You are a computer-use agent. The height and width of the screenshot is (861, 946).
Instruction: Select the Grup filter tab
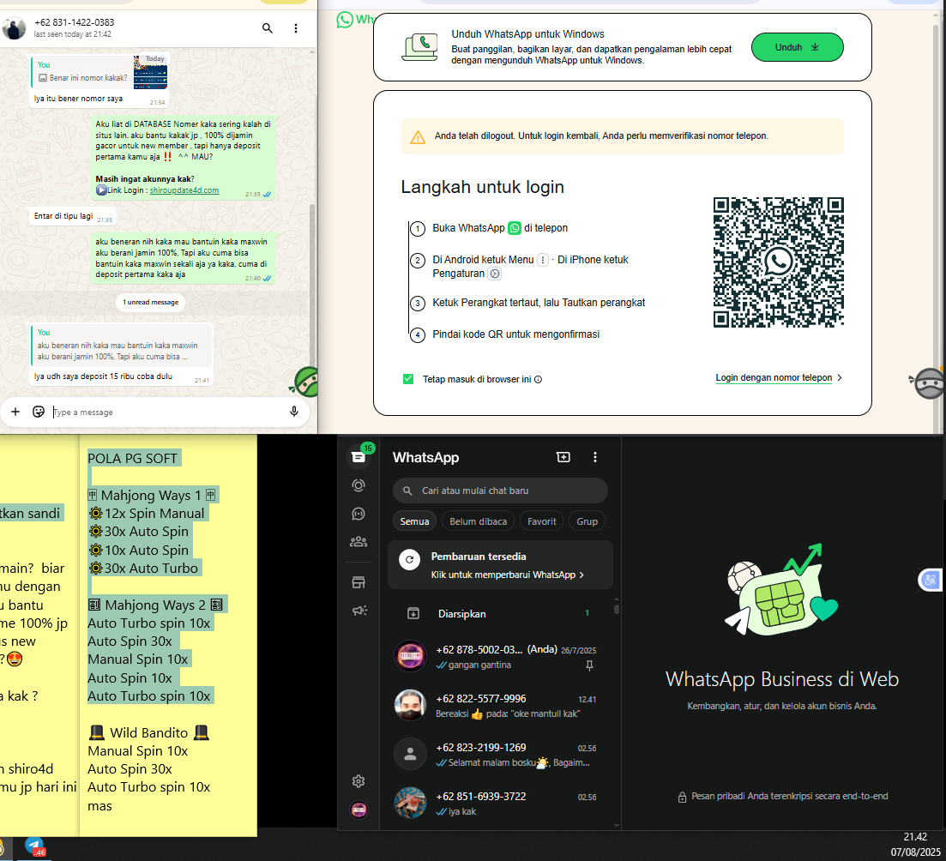point(587,521)
